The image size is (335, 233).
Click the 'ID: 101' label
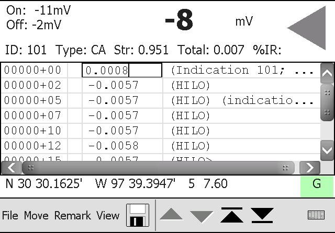coord(26,50)
